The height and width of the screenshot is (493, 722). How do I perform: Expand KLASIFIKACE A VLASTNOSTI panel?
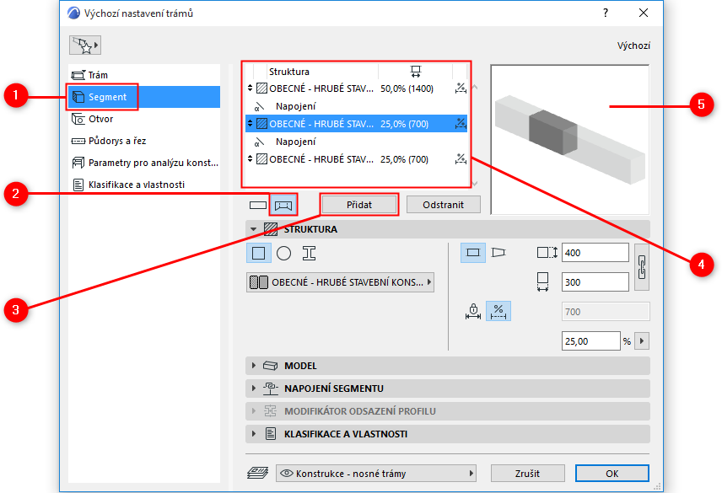click(254, 434)
